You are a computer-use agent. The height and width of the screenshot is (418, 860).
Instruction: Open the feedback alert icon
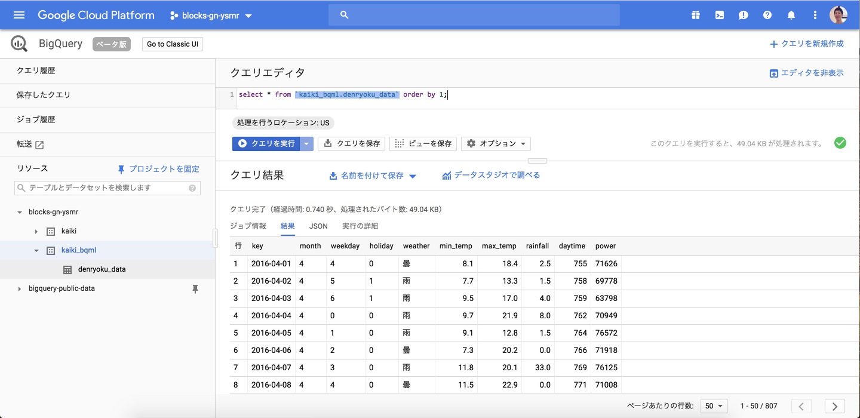(744, 15)
